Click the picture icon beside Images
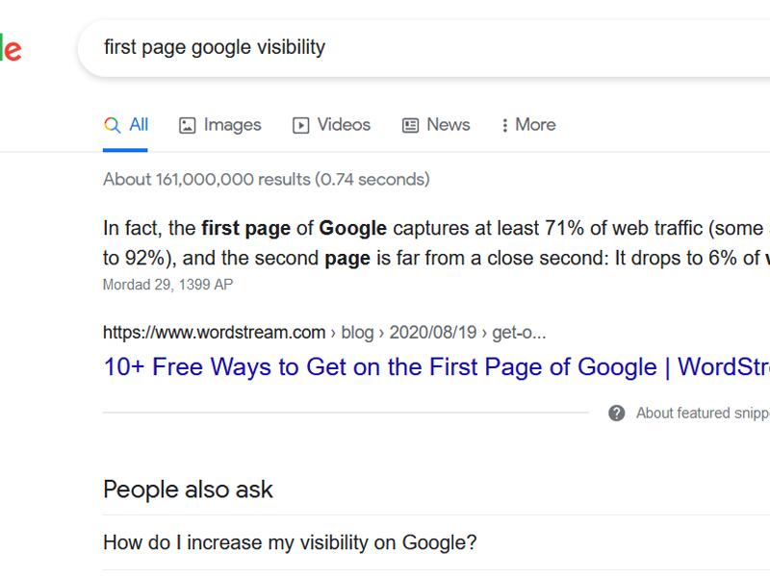Image resolution: width=770 pixels, height=577 pixels. (x=188, y=125)
